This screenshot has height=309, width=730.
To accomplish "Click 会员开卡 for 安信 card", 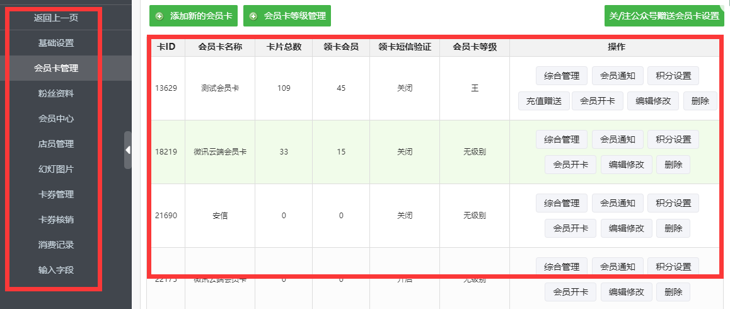I will tap(571, 228).
